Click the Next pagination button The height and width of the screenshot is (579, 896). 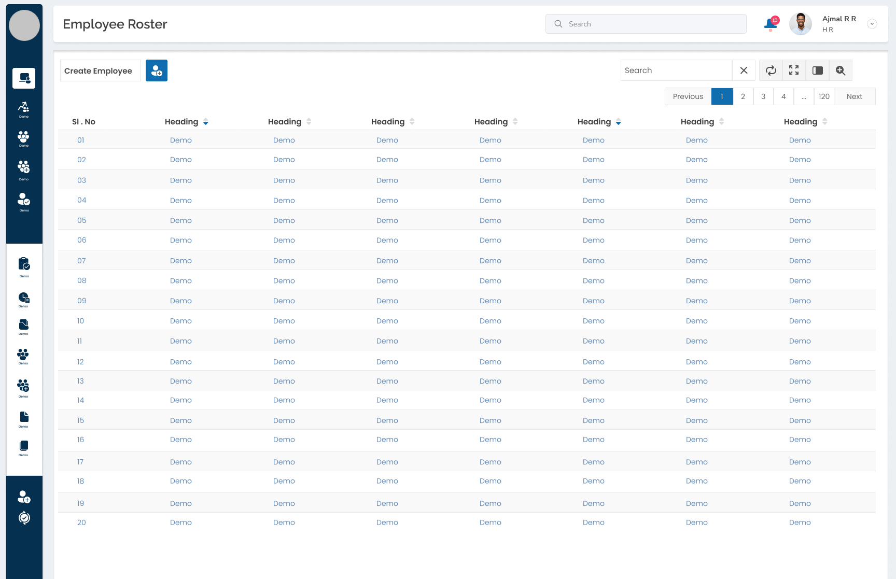[x=855, y=96]
